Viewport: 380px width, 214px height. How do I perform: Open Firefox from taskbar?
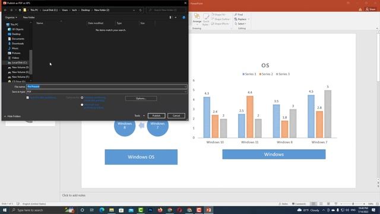[160, 210]
